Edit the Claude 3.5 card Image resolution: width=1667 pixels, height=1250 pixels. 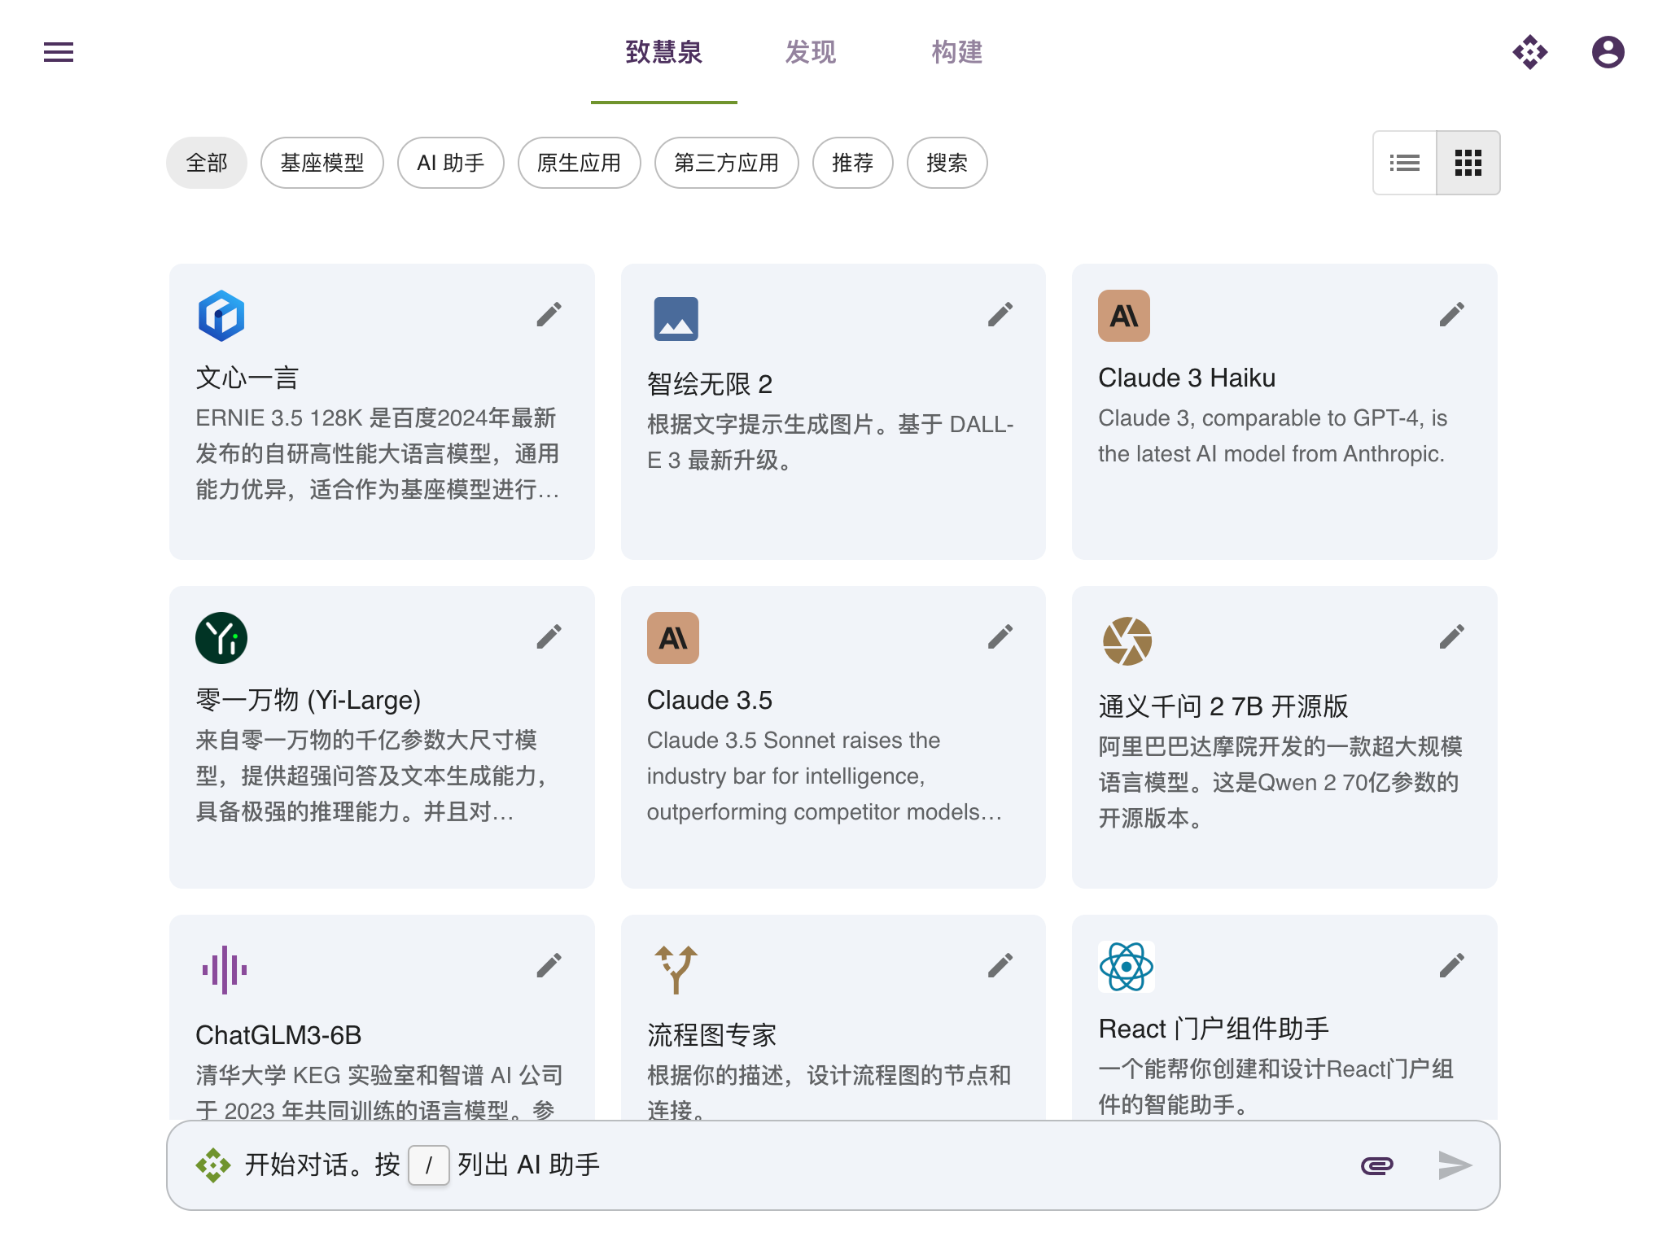[x=1000, y=636]
